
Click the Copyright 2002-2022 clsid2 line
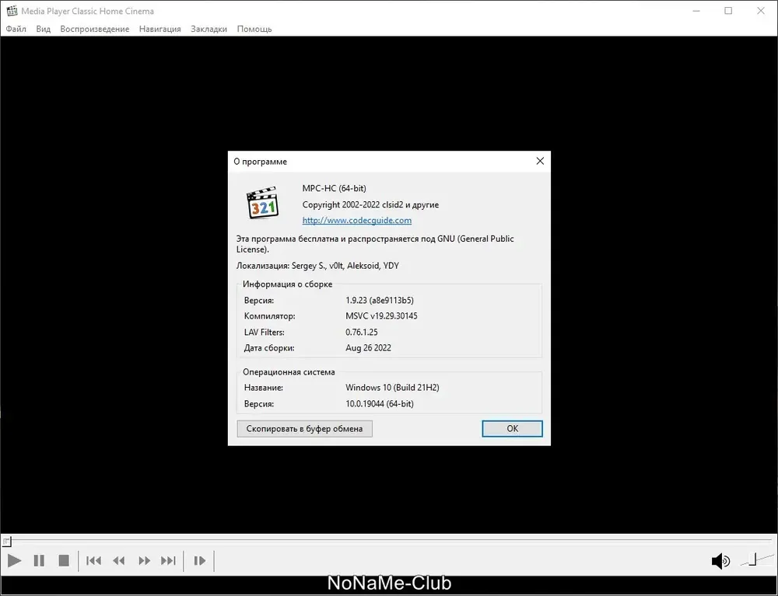click(x=370, y=204)
